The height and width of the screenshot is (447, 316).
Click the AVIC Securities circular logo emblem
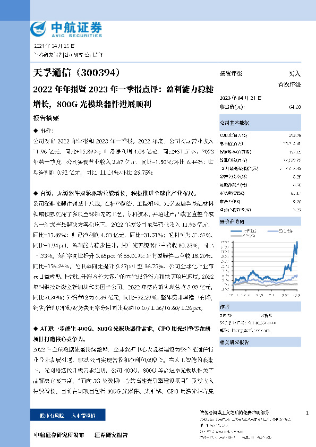point(38,29)
